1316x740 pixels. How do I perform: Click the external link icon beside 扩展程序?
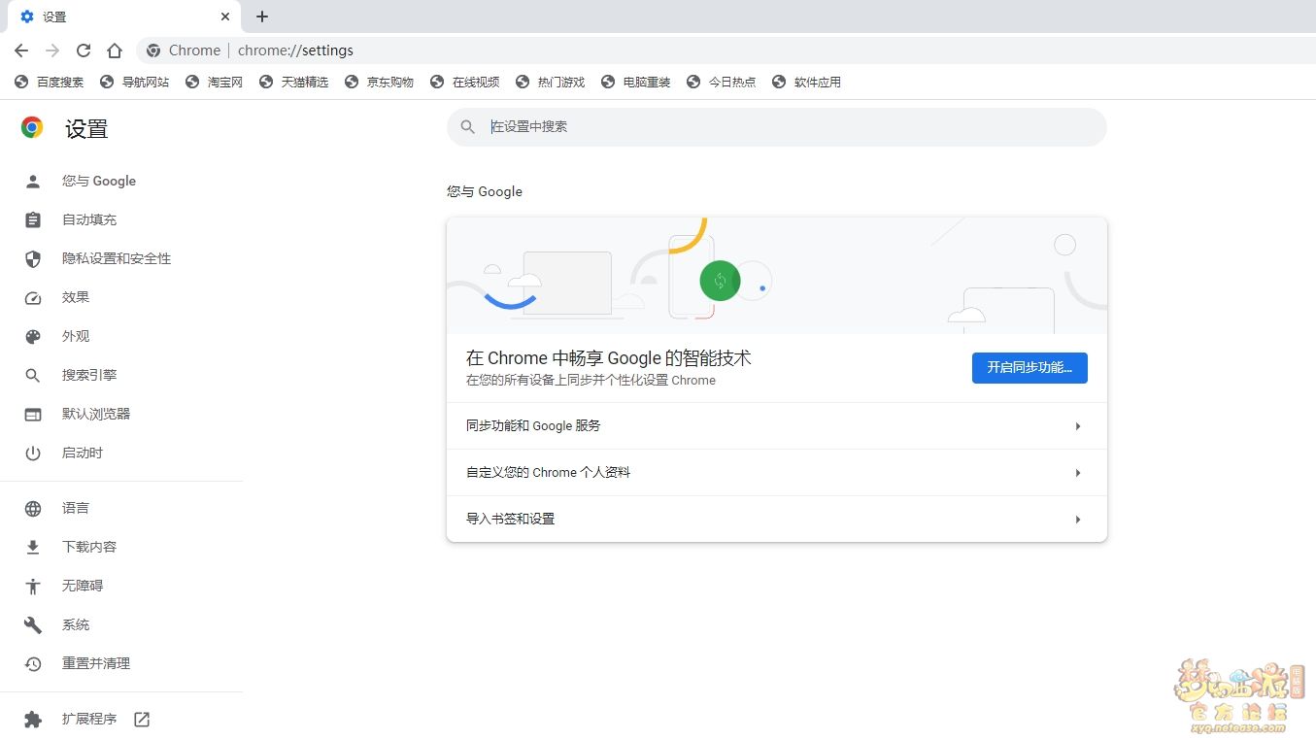point(142,720)
